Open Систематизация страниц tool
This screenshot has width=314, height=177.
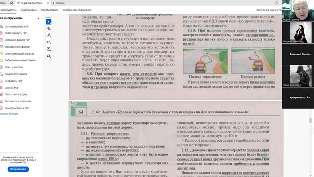20,54
